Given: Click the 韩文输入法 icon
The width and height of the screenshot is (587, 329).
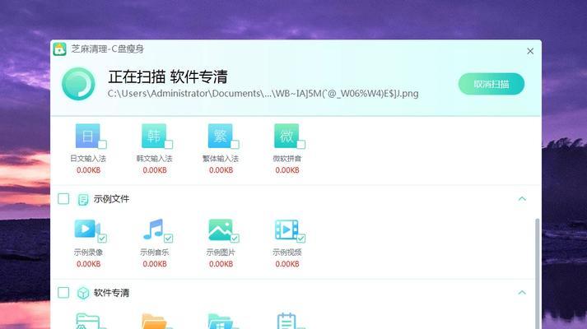Looking at the screenshot, I should click(154, 136).
